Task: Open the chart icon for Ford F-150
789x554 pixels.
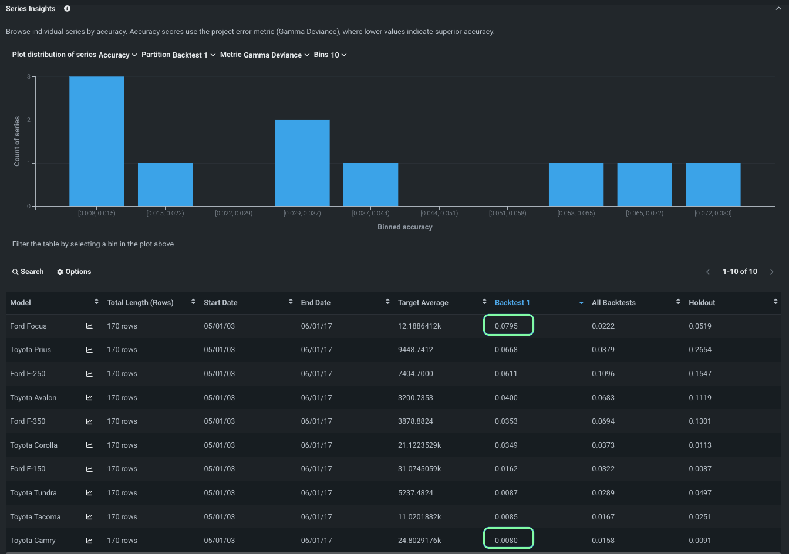Action: point(90,469)
